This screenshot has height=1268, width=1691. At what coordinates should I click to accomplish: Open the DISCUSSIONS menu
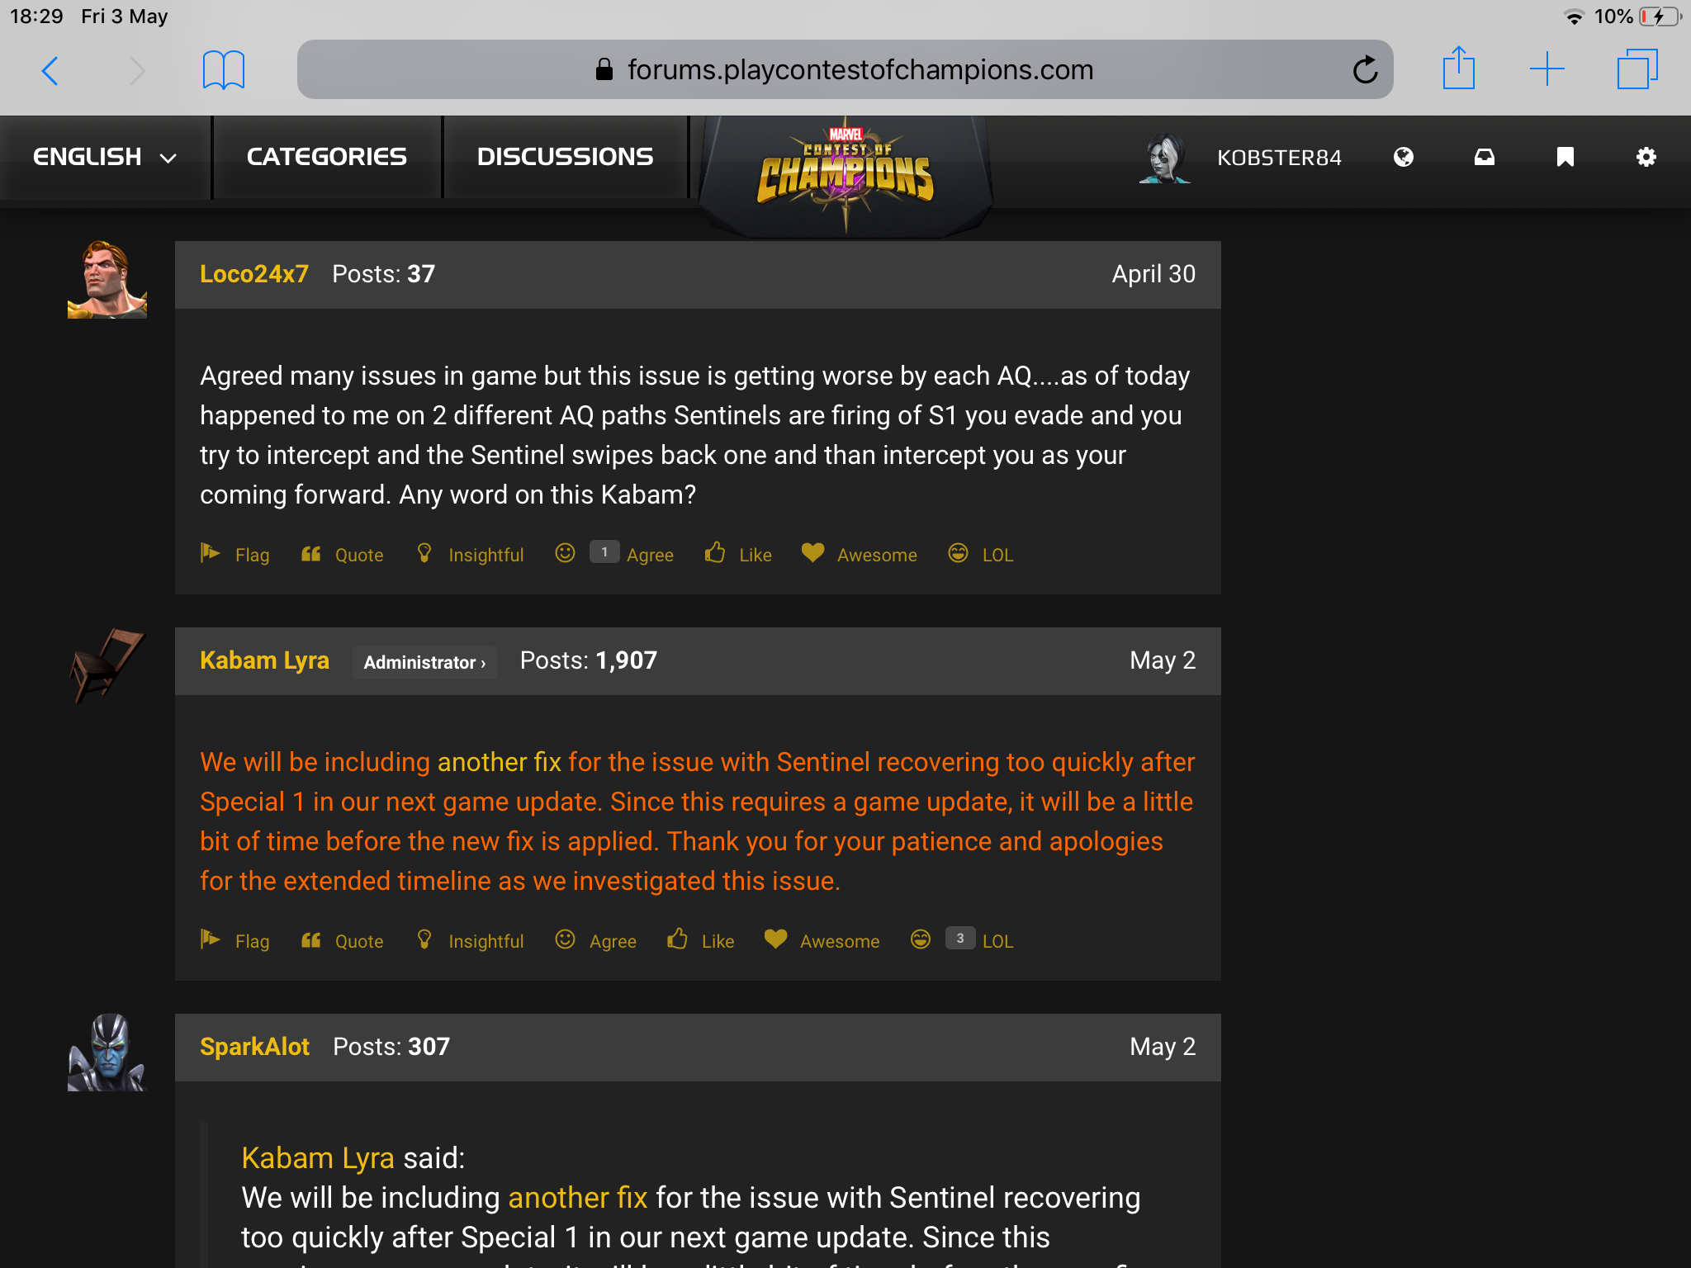click(565, 157)
